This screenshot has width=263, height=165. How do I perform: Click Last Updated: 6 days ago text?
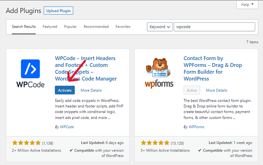pos(102,143)
